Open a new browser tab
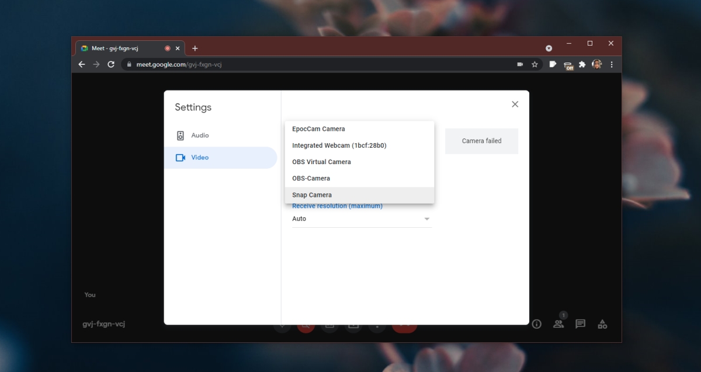 [x=195, y=48]
